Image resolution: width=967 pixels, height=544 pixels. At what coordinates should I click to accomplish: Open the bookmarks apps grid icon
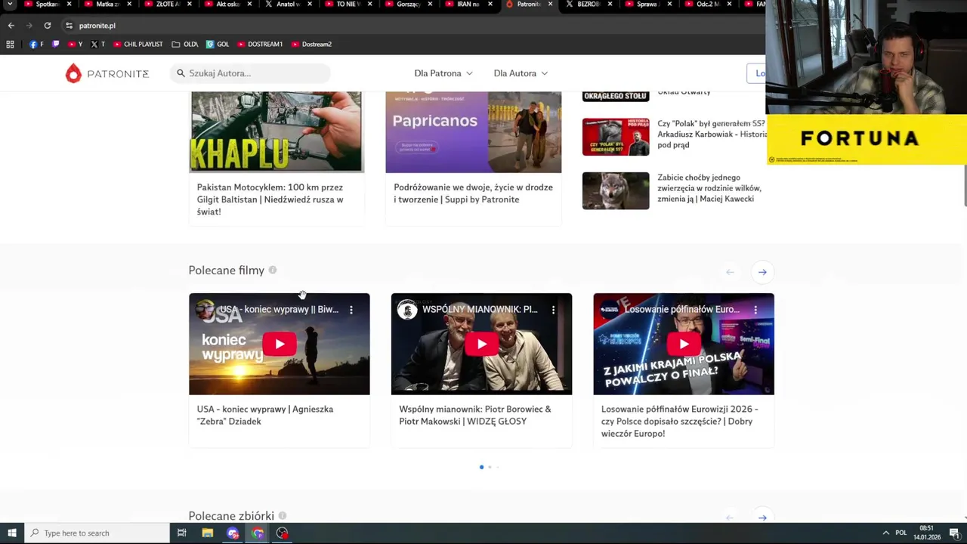pyautogui.click(x=10, y=44)
